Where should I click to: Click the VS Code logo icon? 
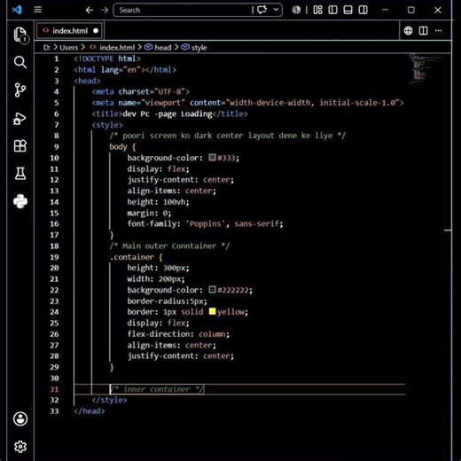[17, 10]
